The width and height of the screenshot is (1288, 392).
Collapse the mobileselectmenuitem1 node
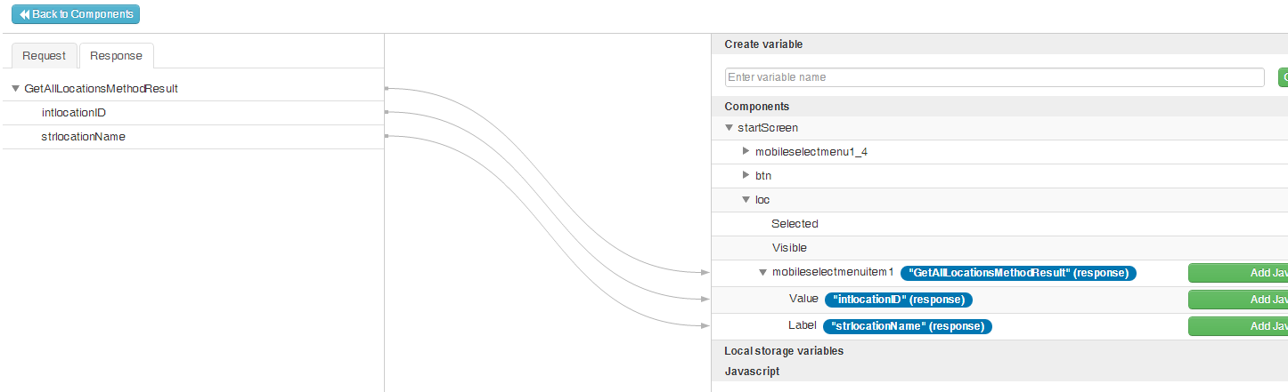(x=763, y=273)
